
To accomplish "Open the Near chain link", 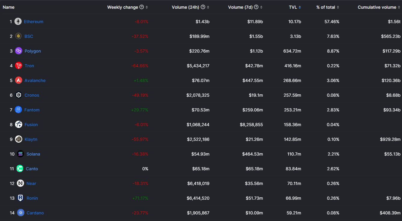I will pyautogui.click(x=31, y=183).
